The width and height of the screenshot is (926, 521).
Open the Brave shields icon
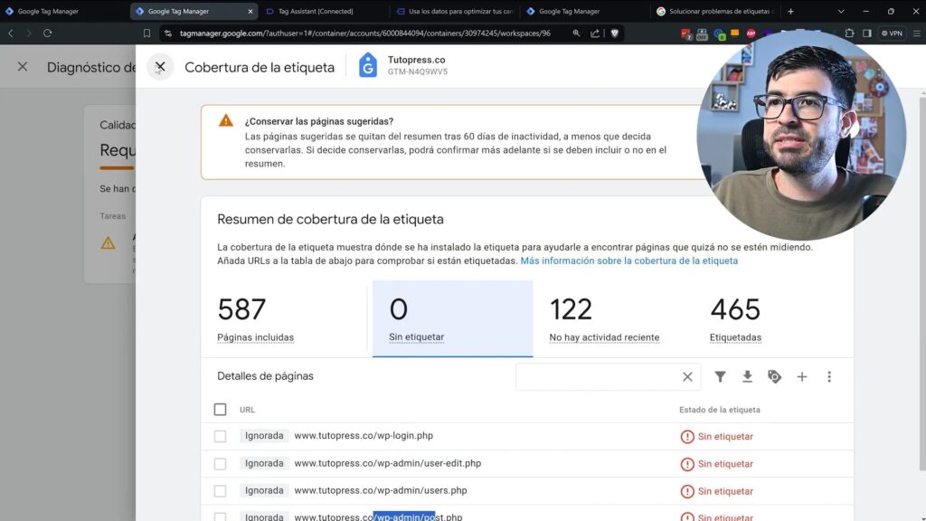(x=615, y=33)
